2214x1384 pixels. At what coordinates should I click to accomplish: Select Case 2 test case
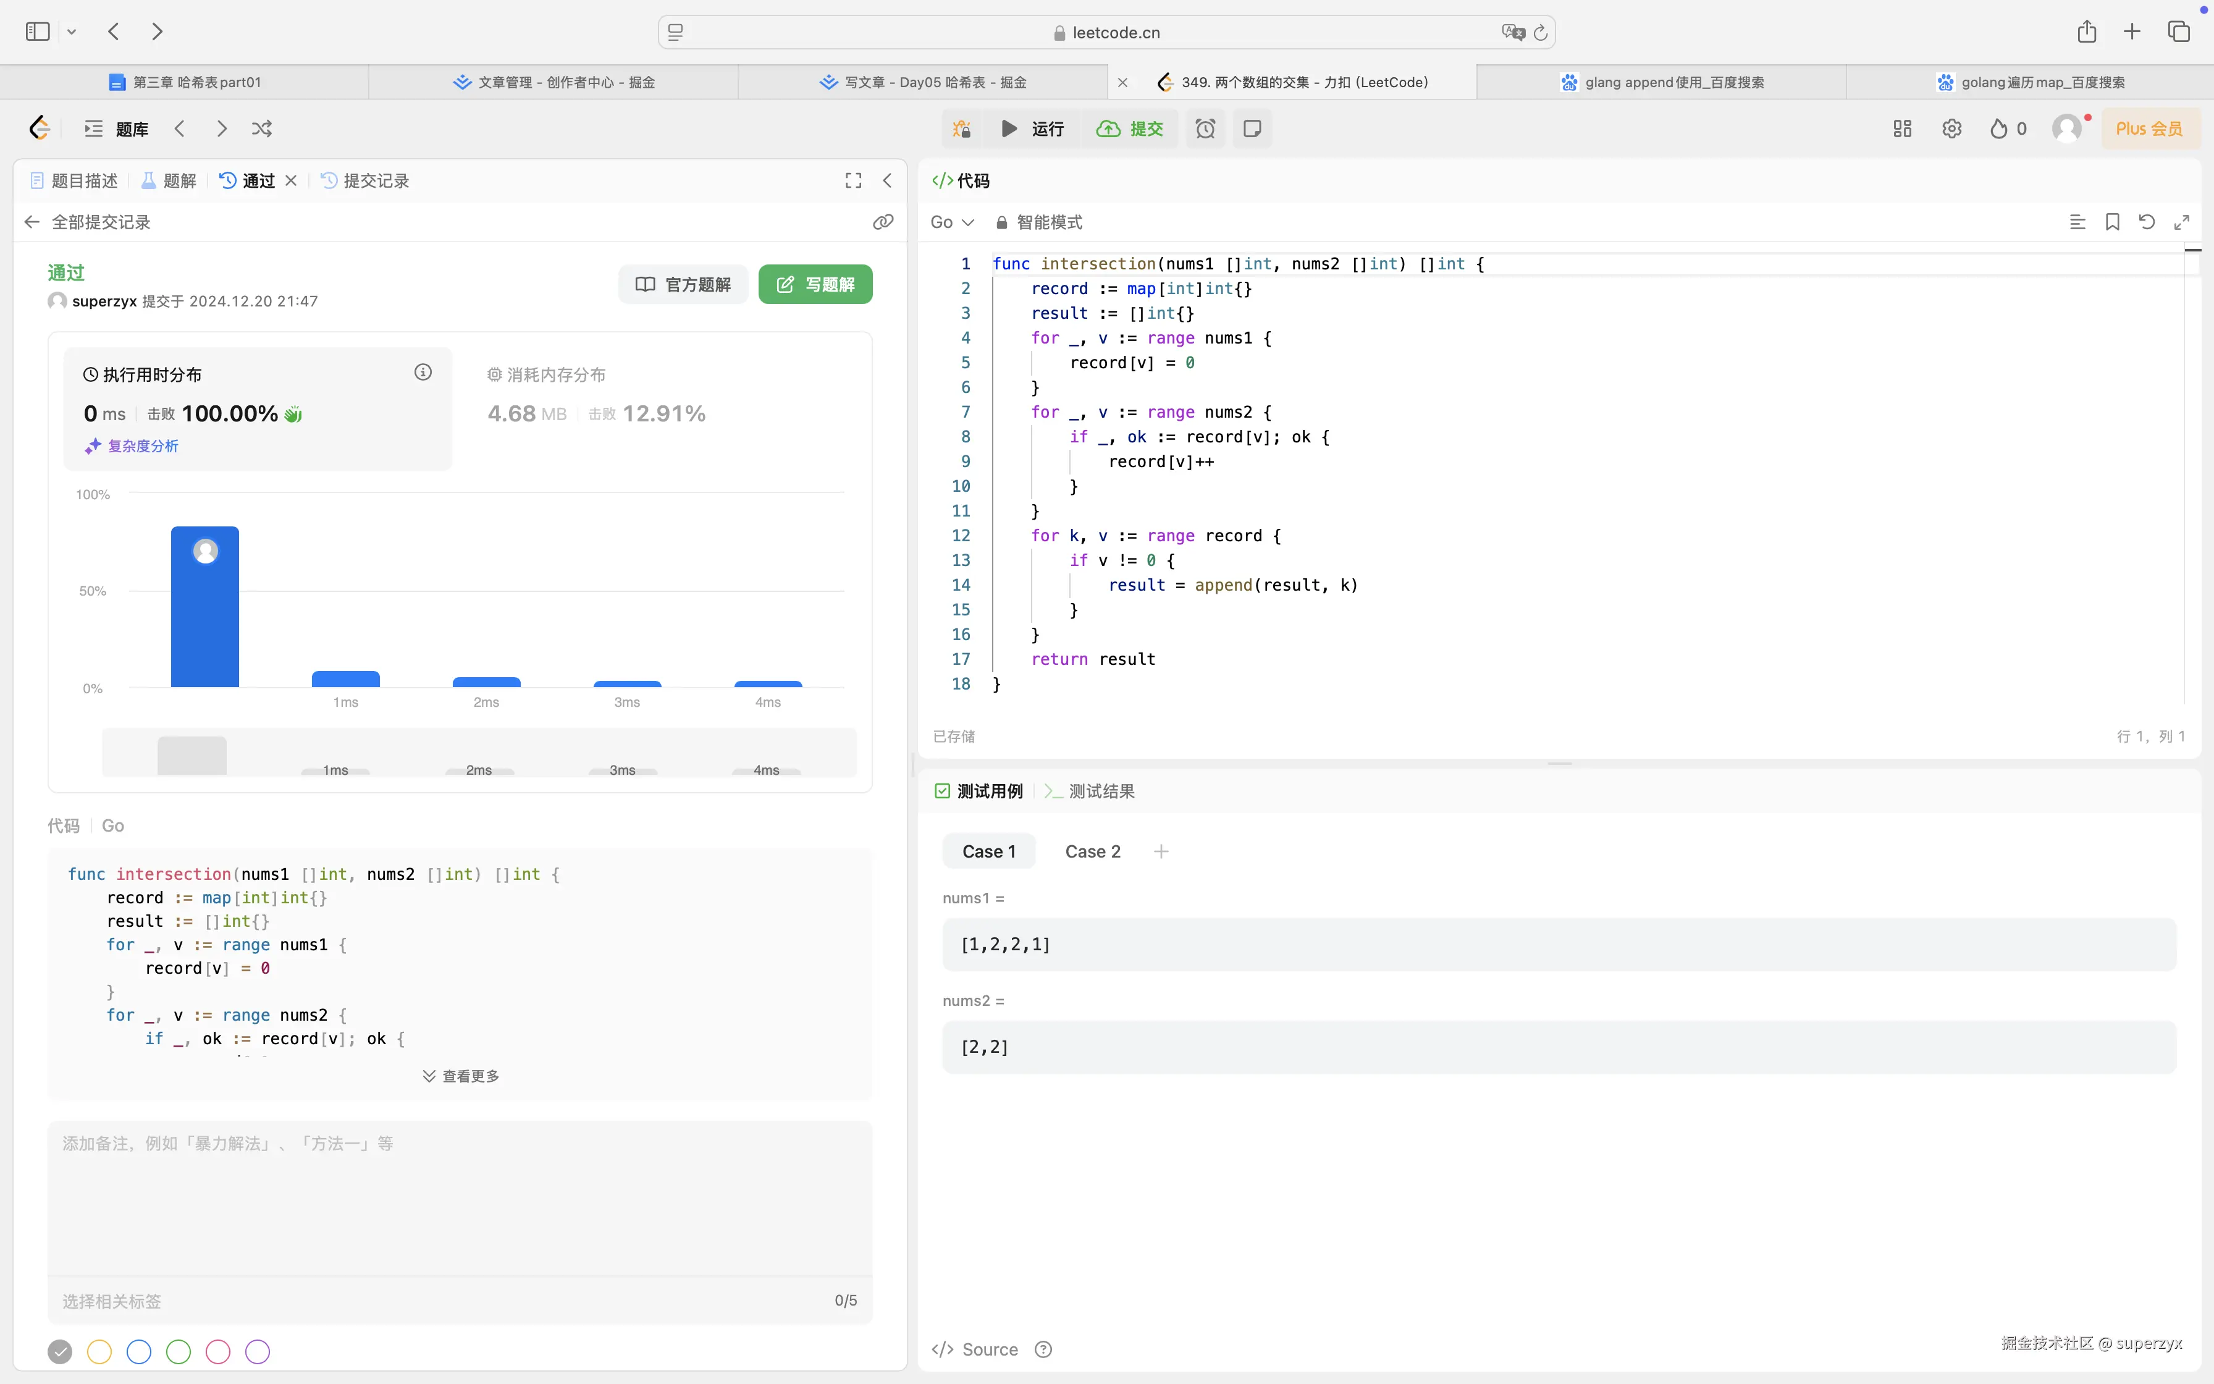tap(1093, 851)
